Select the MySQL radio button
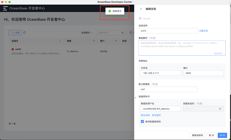231x140 pixels. point(140,18)
